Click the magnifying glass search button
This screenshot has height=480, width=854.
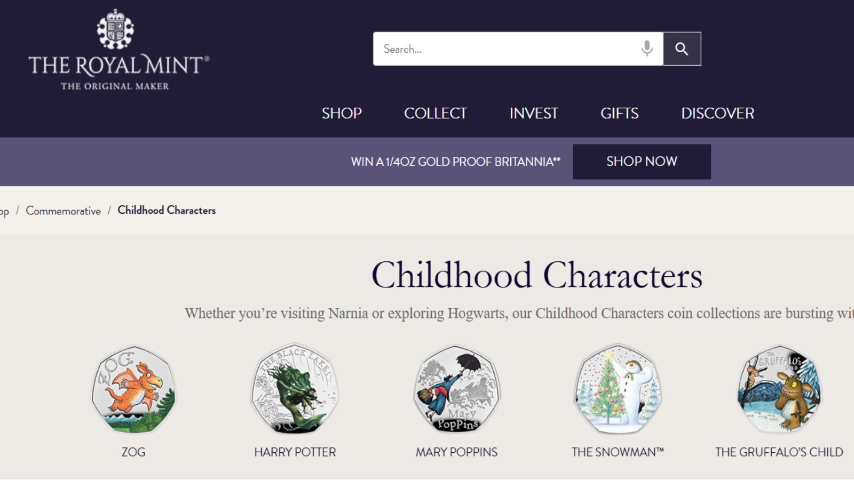pos(682,49)
